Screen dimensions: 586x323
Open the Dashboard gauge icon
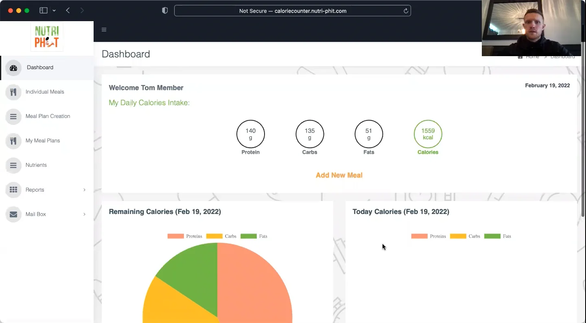pos(13,68)
